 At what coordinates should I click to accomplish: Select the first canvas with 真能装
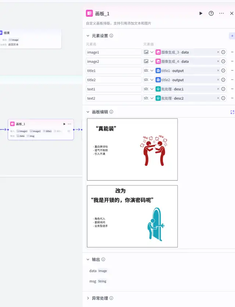pos(132,149)
